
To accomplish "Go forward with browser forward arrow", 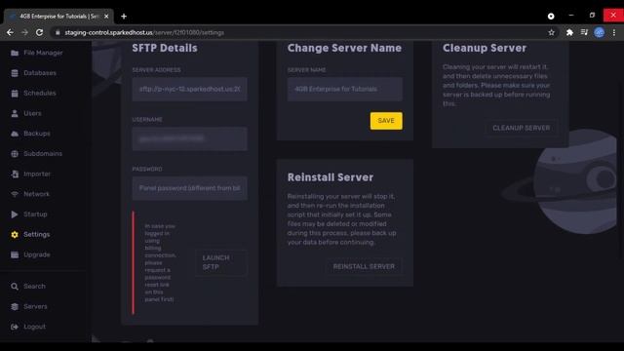I will 24,32.
